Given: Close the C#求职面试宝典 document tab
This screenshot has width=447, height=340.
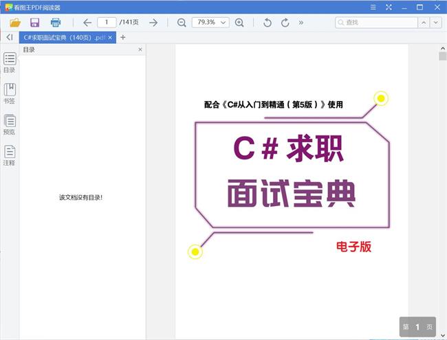Looking at the screenshot, I should click(110, 38).
